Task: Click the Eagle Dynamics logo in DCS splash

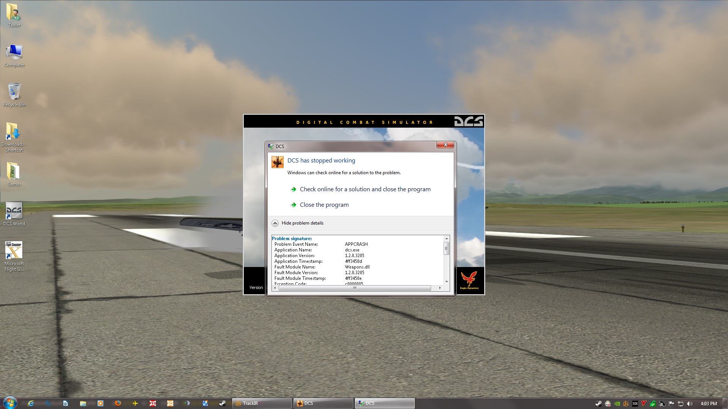Action: point(469,281)
